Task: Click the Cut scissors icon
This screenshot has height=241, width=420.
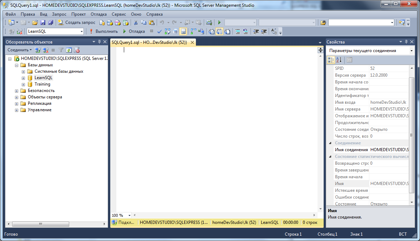Action: click(x=136, y=23)
